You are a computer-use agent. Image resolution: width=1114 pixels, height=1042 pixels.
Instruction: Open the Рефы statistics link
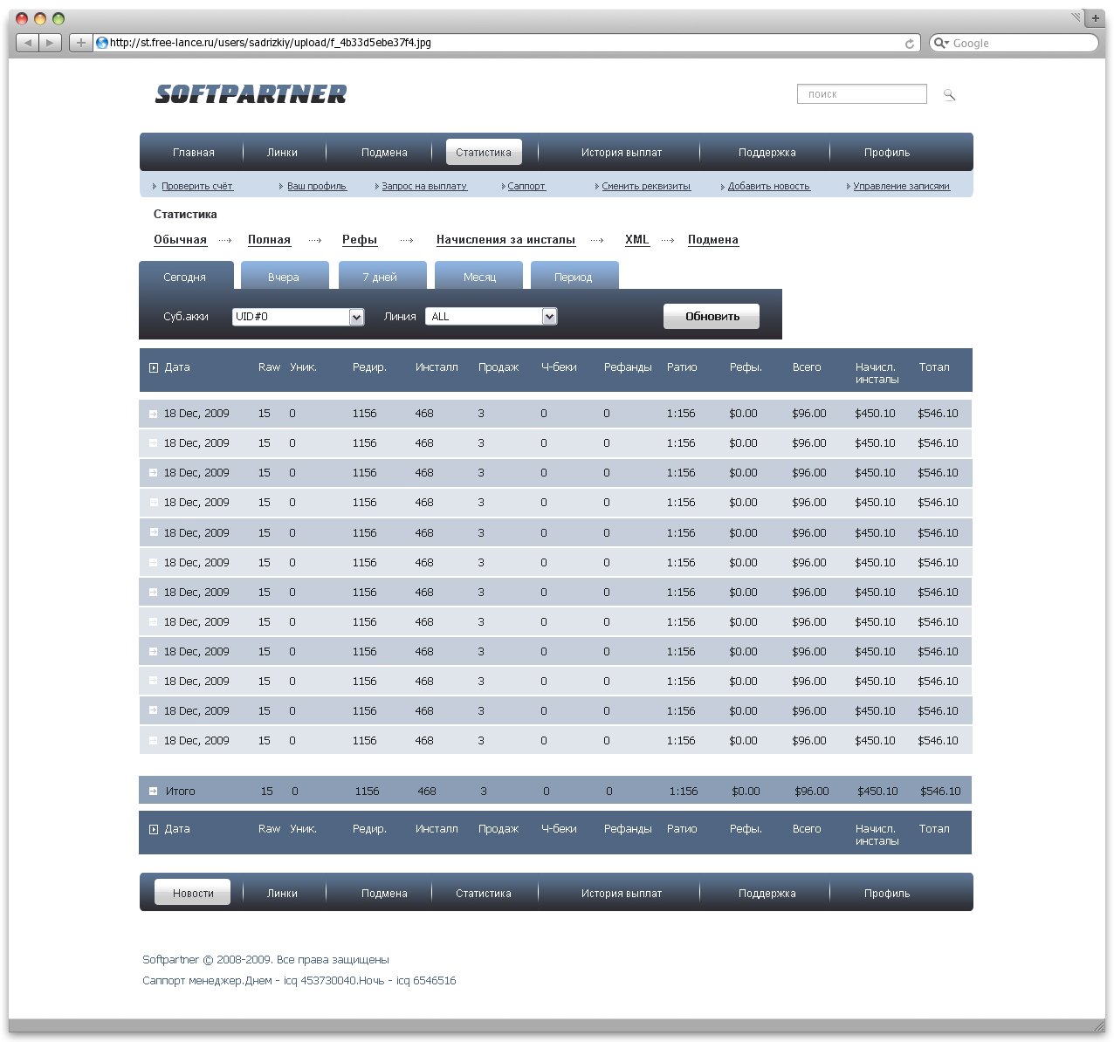click(x=360, y=240)
